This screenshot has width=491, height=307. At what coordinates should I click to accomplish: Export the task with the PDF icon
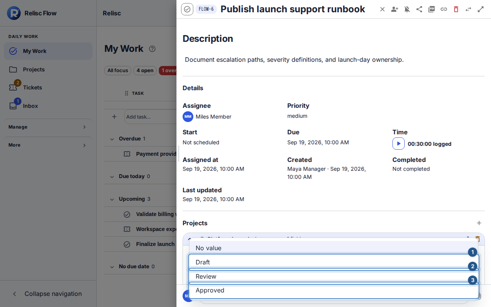pos(432,9)
